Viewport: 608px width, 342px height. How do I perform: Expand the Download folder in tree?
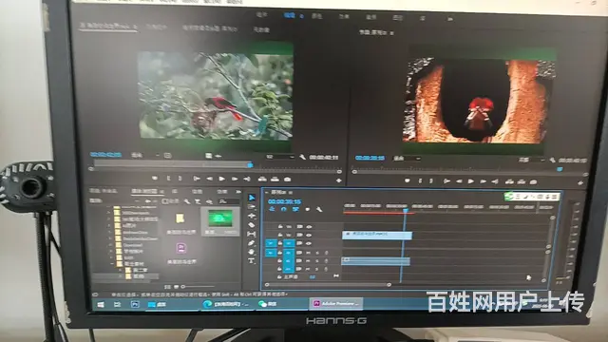tap(110, 245)
